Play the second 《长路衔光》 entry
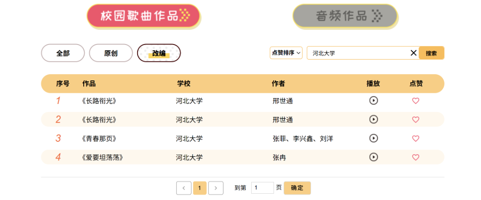The width and height of the screenshot is (481, 200). coord(374,119)
